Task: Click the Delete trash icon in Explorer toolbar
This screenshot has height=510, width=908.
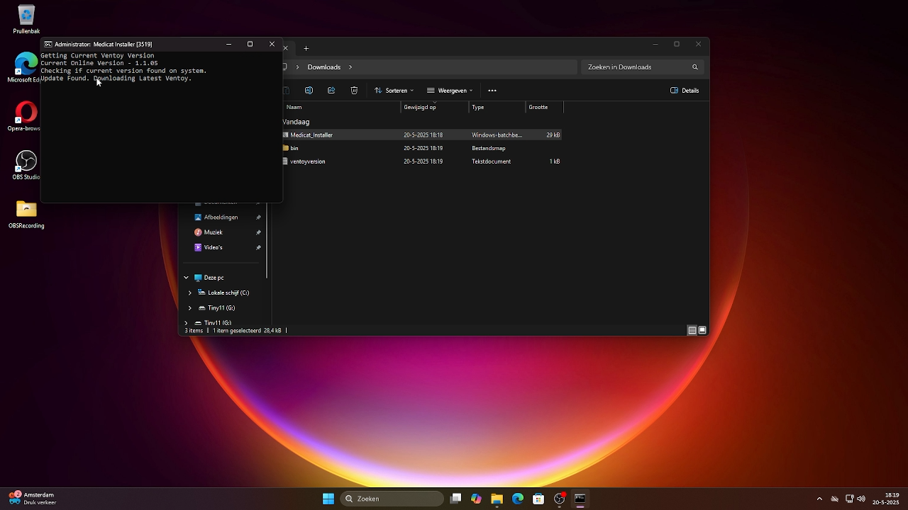Action: pos(354,91)
